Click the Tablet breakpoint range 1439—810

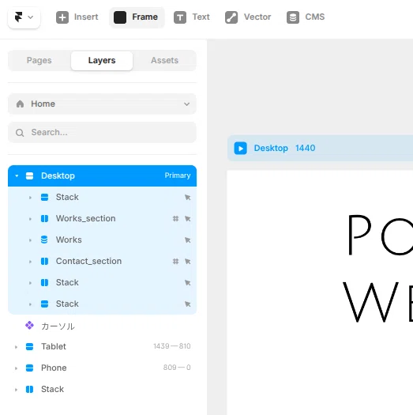click(x=172, y=346)
